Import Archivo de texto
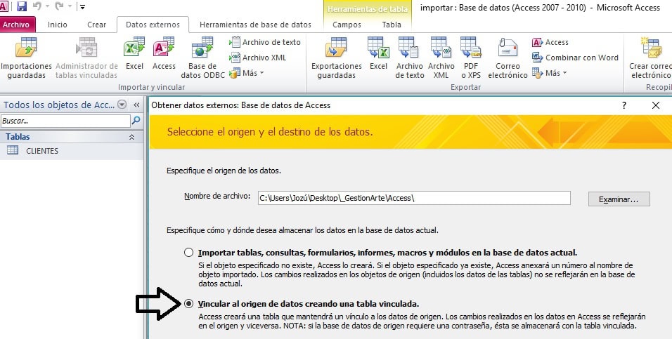Viewport: 672px width, 339px height. click(x=265, y=42)
